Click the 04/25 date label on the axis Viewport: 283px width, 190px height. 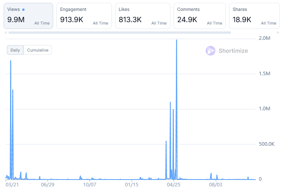click(x=174, y=185)
